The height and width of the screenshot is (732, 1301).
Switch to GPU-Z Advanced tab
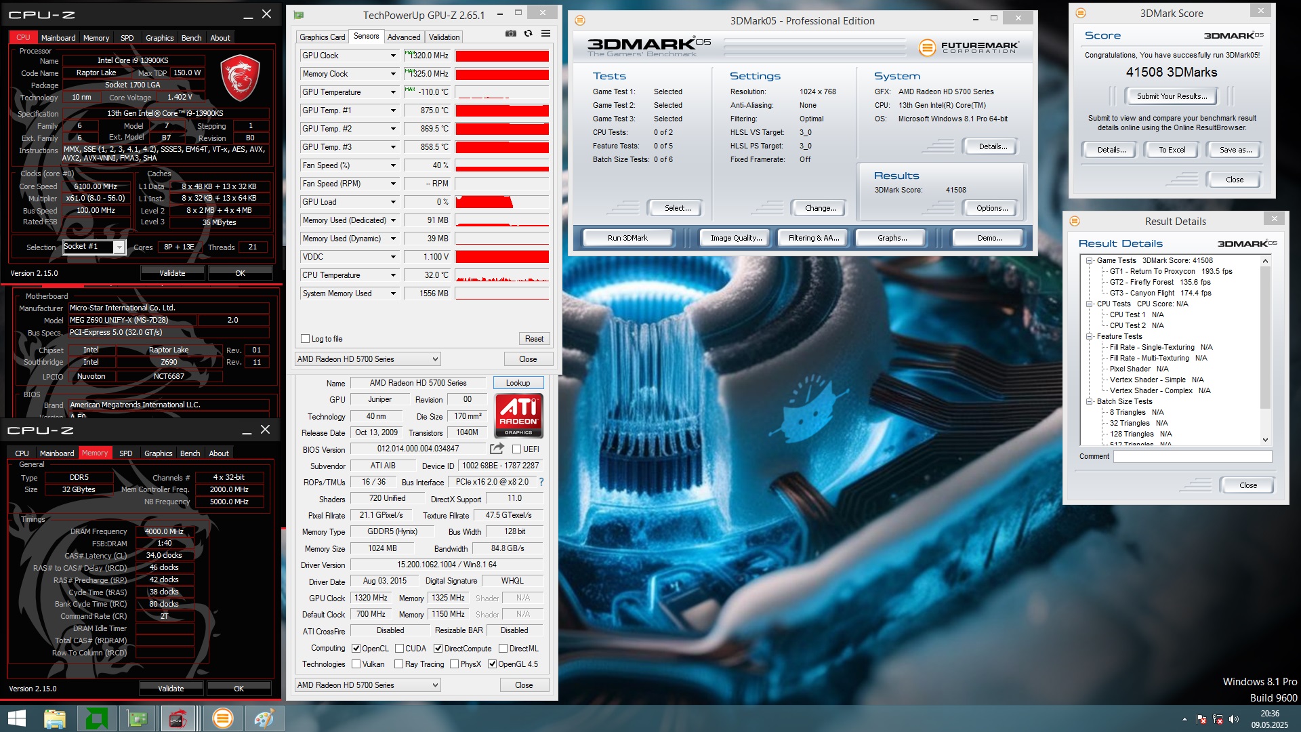[404, 37]
